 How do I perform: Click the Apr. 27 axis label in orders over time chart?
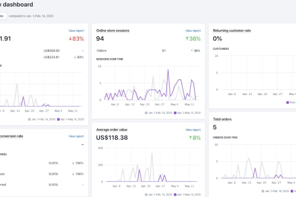(276, 183)
